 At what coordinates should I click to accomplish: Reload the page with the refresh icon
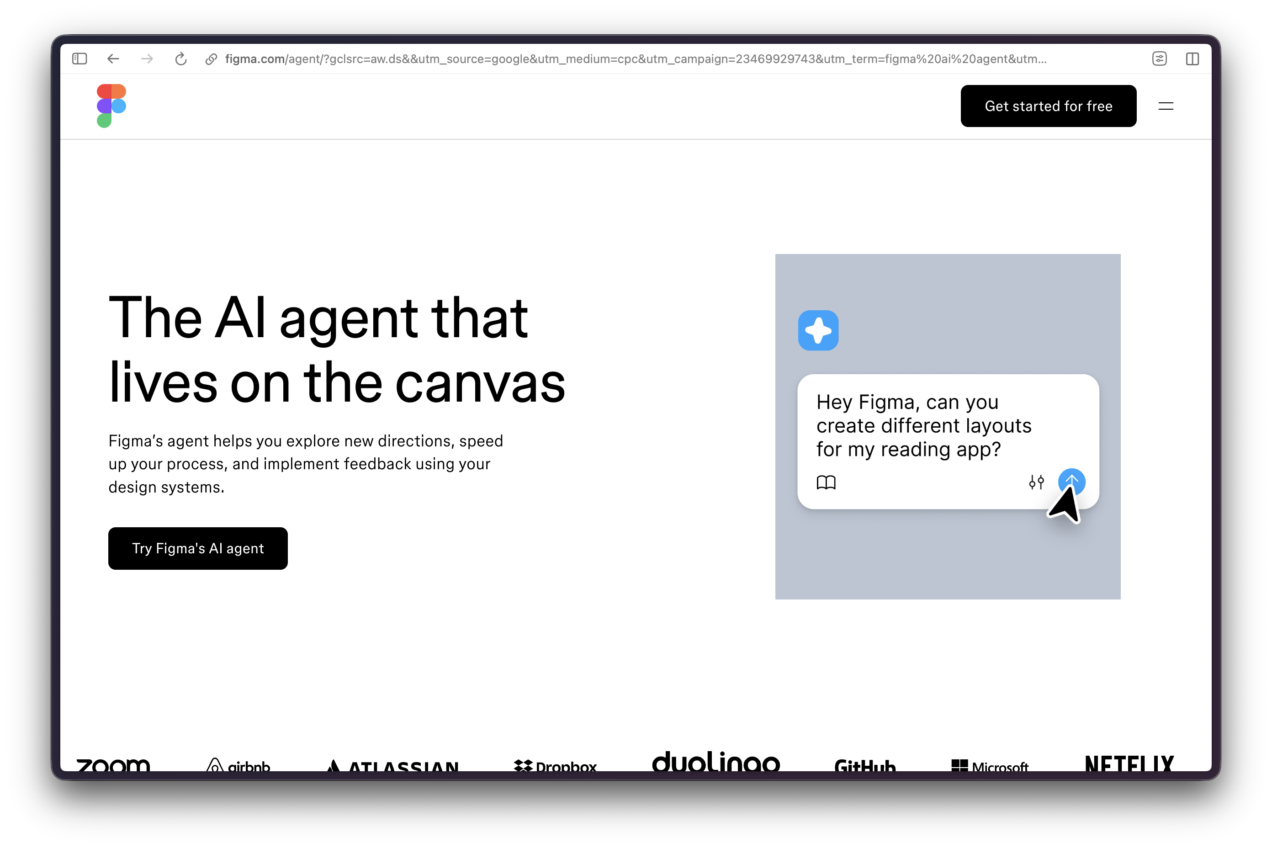[x=180, y=58]
